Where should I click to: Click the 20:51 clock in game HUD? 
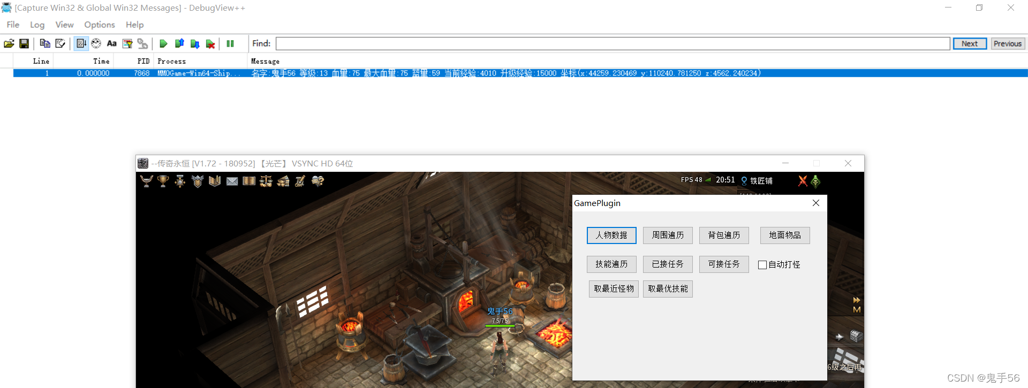(725, 180)
